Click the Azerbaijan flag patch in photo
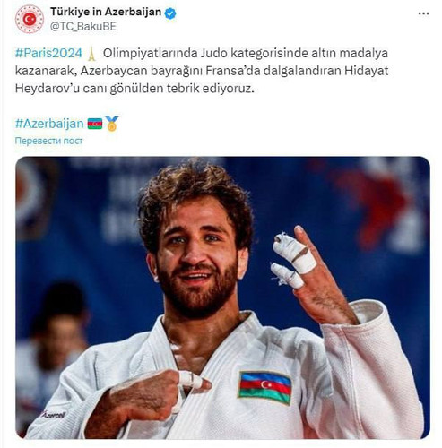The width and height of the screenshot is (442, 448). [264, 388]
